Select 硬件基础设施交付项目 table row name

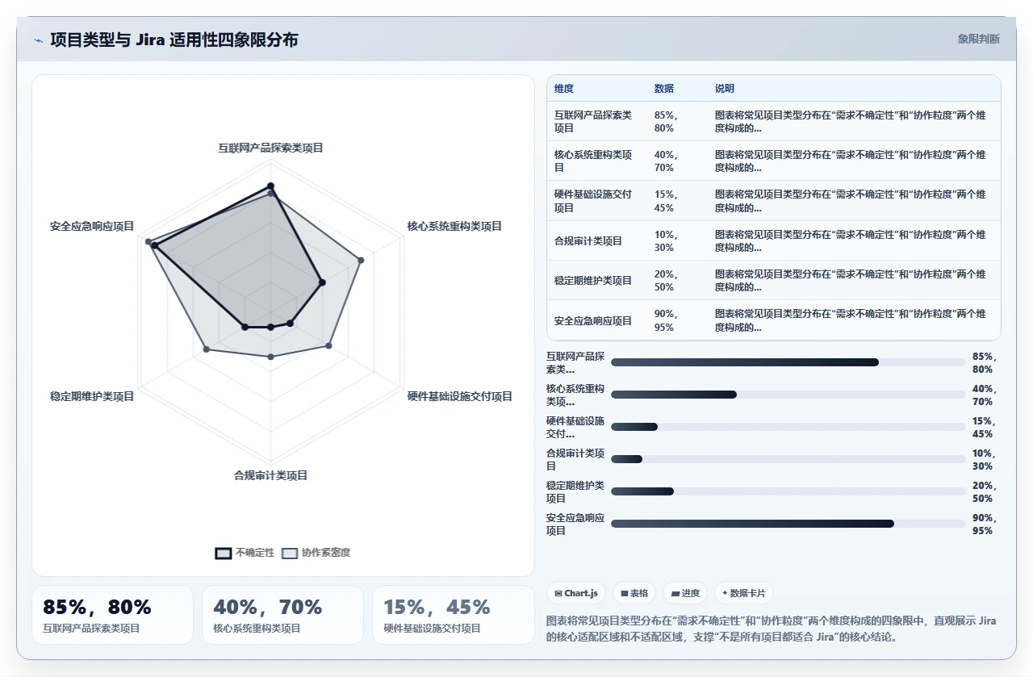tap(593, 201)
